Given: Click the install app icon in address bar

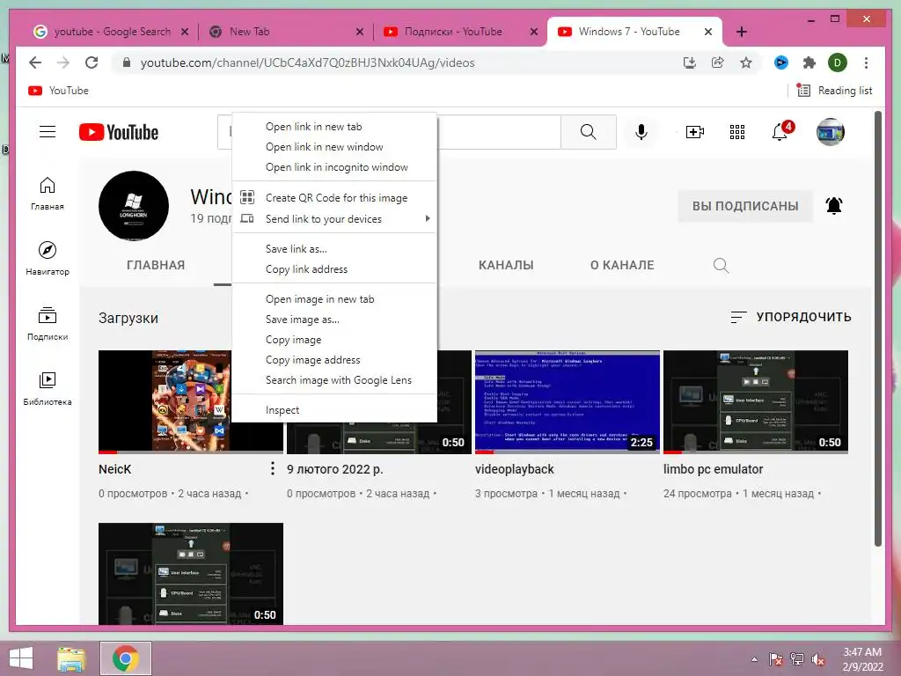Looking at the screenshot, I should (x=690, y=62).
